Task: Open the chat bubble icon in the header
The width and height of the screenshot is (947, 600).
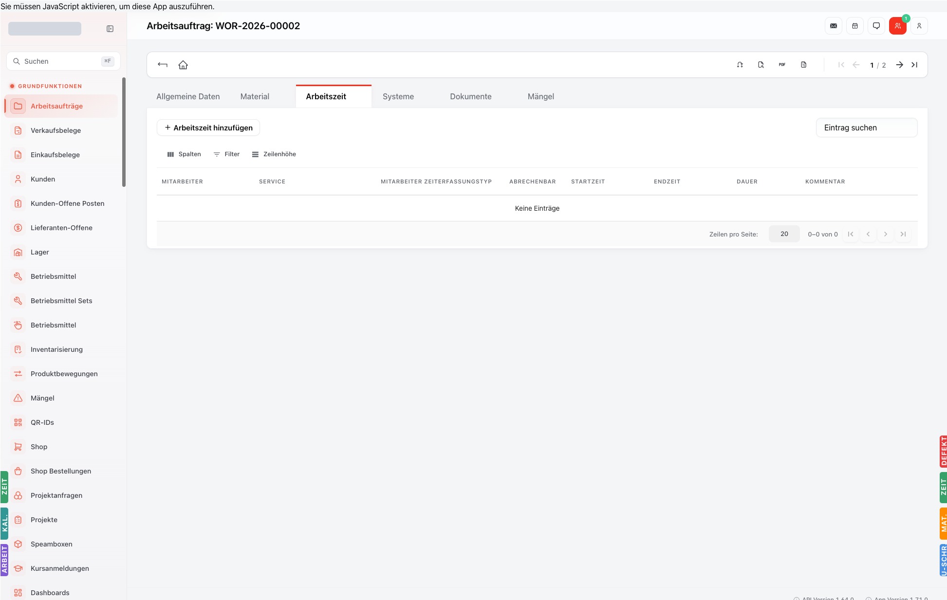Action: tap(876, 26)
